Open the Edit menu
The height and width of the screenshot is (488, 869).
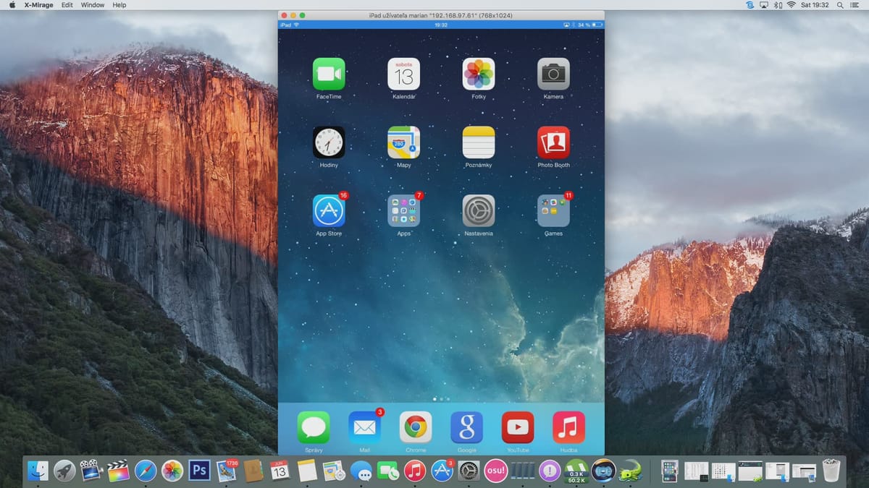pos(67,5)
